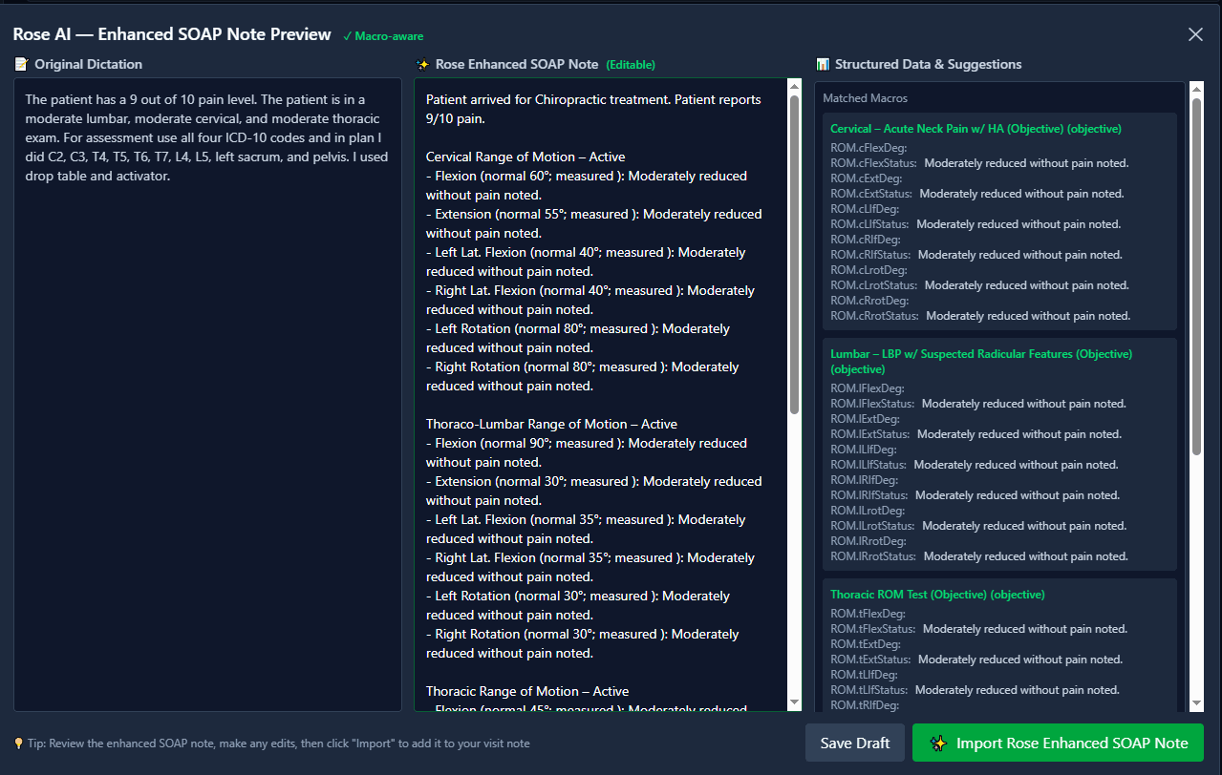Click the lightbulb tip icon at bottom left

(x=18, y=744)
